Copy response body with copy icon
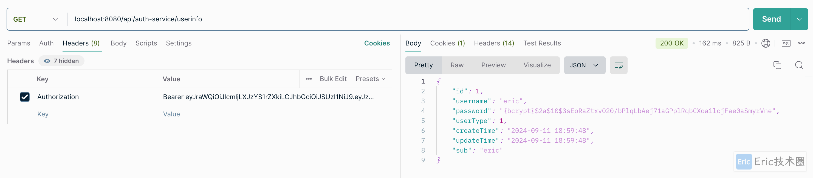 777,65
